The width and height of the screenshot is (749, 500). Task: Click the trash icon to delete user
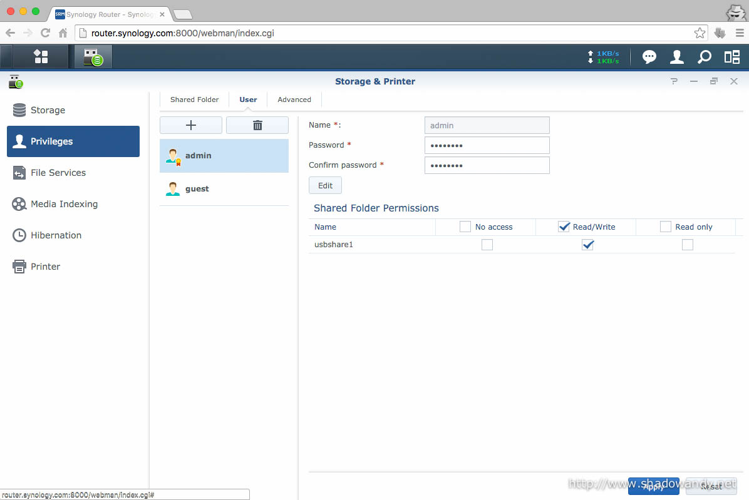(257, 125)
